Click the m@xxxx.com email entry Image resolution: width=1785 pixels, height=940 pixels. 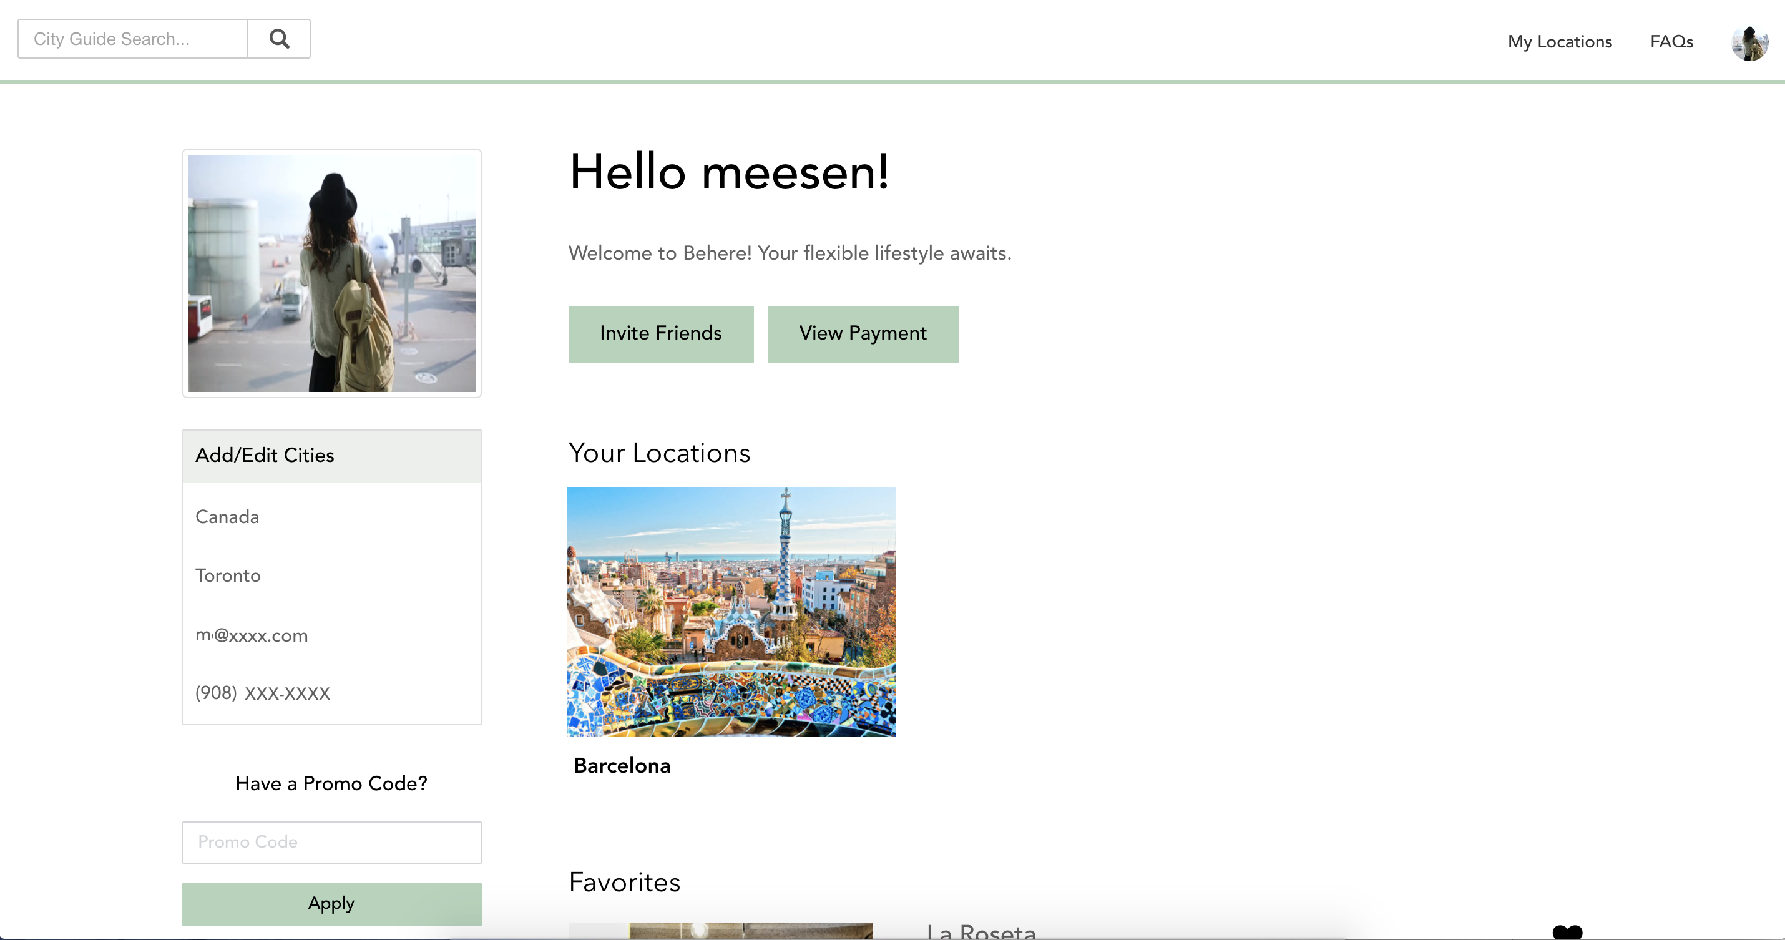coord(252,635)
